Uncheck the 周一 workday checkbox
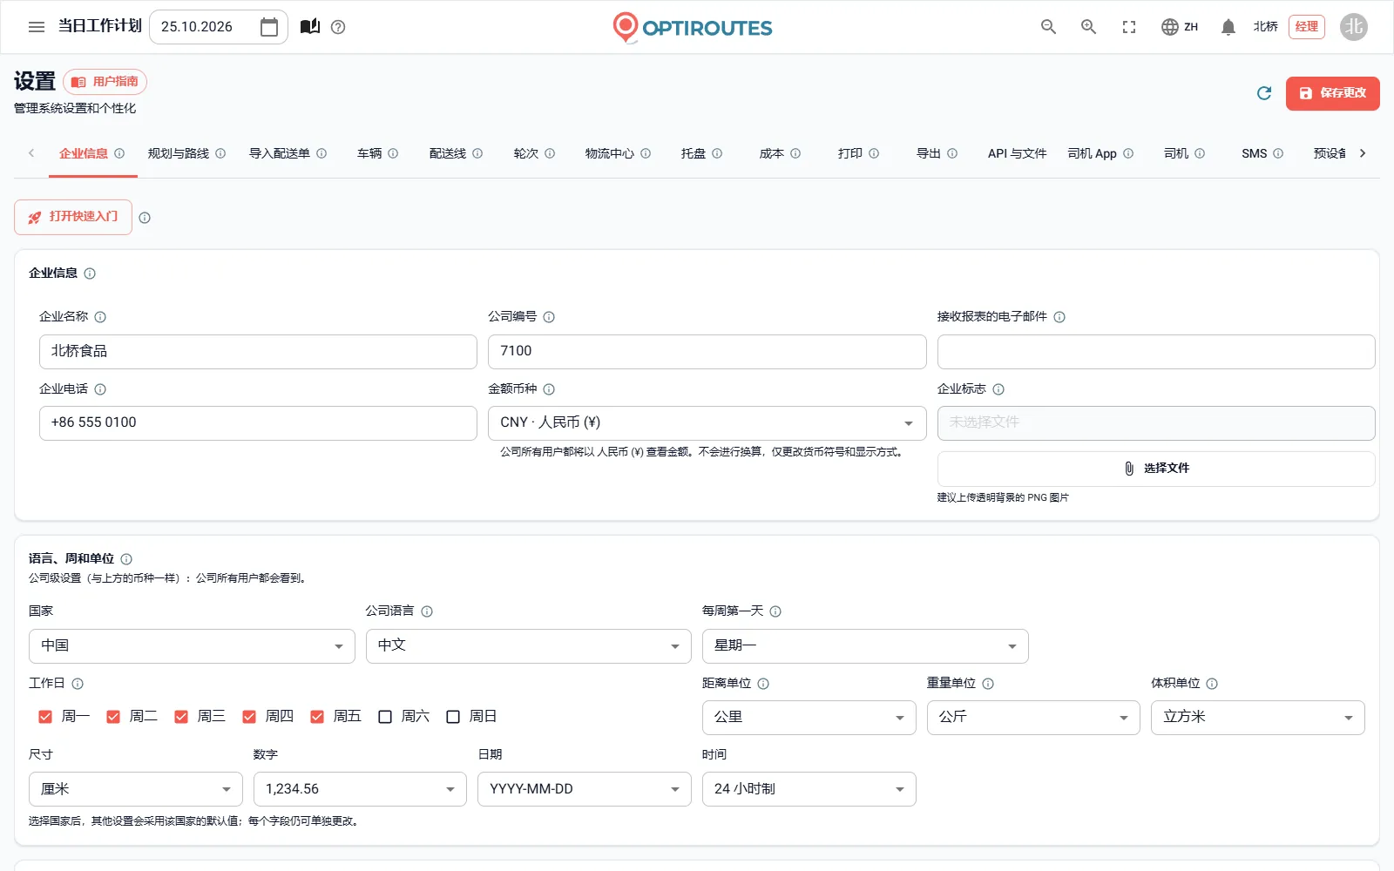1394x871 pixels. click(45, 717)
